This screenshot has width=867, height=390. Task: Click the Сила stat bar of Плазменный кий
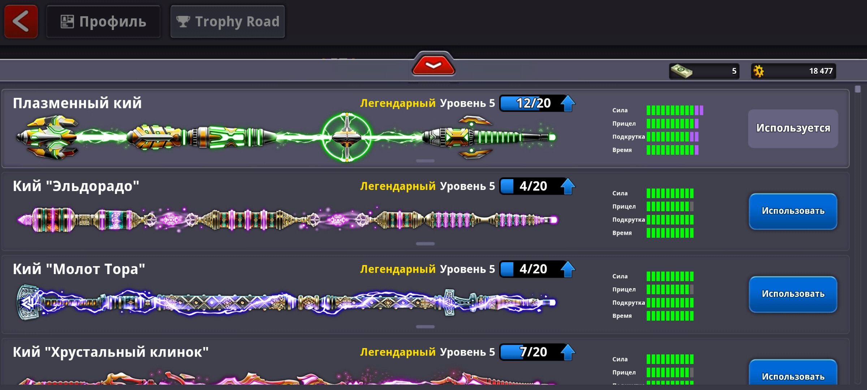pyautogui.click(x=675, y=110)
